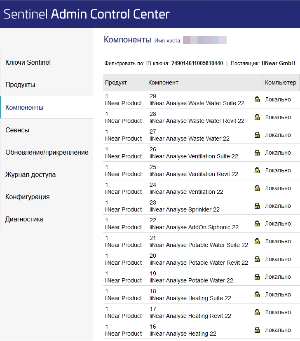300x341 pixels.
Task: Open the Диагностика page
Action: (24, 219)
